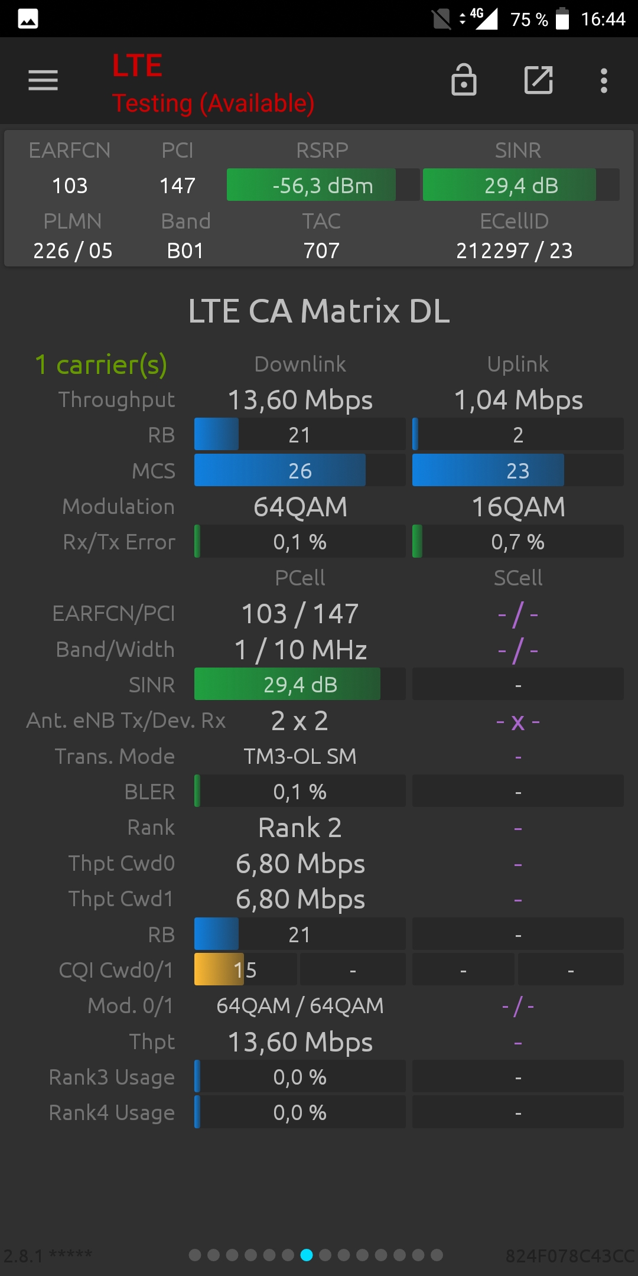Tap the LTE CA Matrix DL heading
The width and height of the screenshot is (638, 1276).
coord(319,311)
